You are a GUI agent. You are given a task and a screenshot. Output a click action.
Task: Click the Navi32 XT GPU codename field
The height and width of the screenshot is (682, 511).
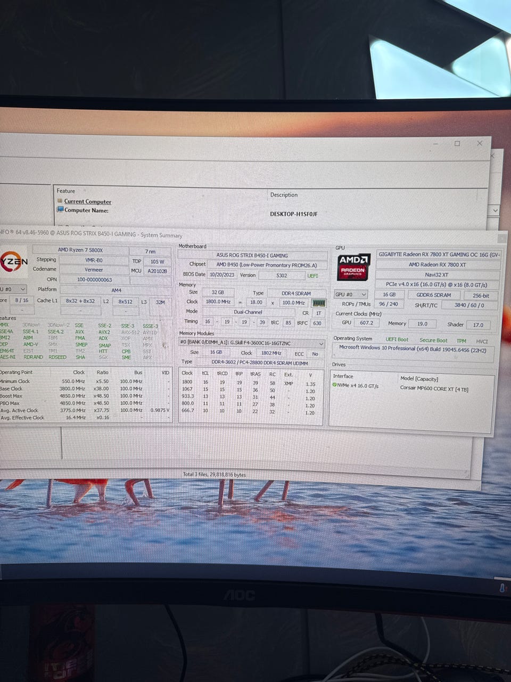[x=436, y=274]
